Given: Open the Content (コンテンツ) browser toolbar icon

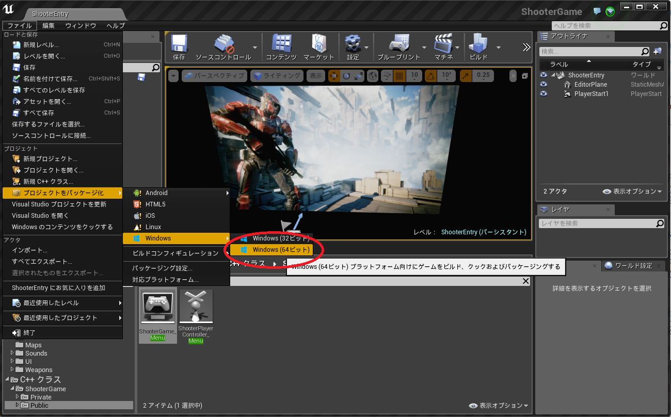Looking at the screenshot, I should (x=281, y=43).
